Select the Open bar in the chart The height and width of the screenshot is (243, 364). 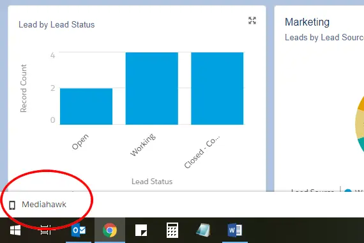(x=86, y=106)
